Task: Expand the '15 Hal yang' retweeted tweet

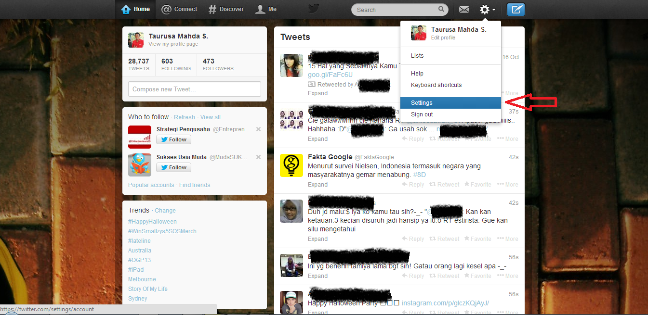Action: click(x=317, y=93)
